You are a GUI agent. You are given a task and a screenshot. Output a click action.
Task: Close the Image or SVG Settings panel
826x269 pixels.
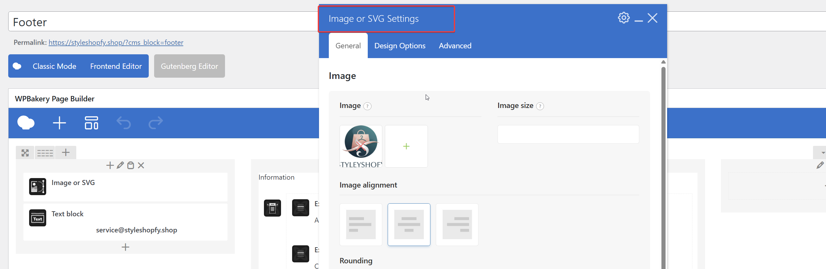pyautogui.click(x=653, y=18)
